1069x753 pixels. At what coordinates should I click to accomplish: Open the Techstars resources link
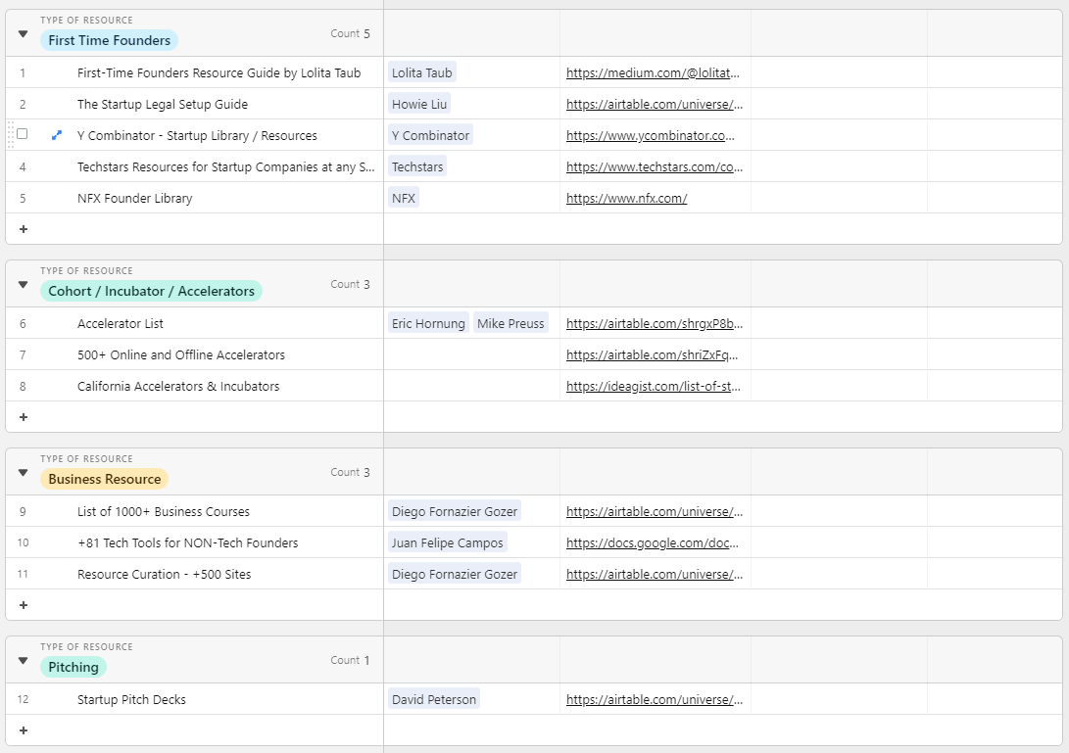tap(654, 165)
